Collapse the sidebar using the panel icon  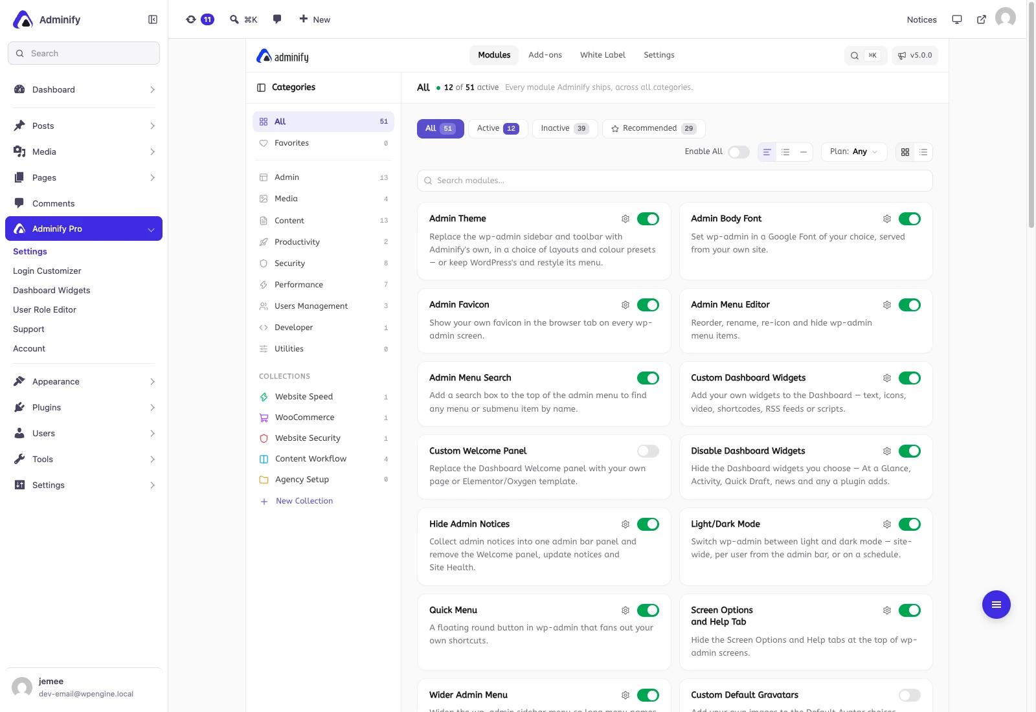point(153,19)
